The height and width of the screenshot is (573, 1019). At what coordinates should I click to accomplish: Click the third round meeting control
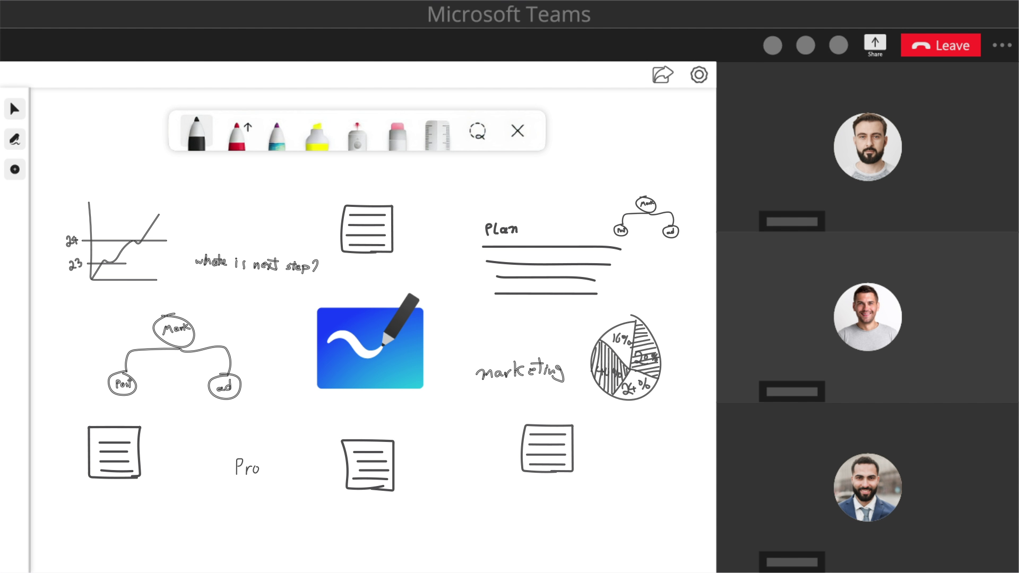(839, 45)
